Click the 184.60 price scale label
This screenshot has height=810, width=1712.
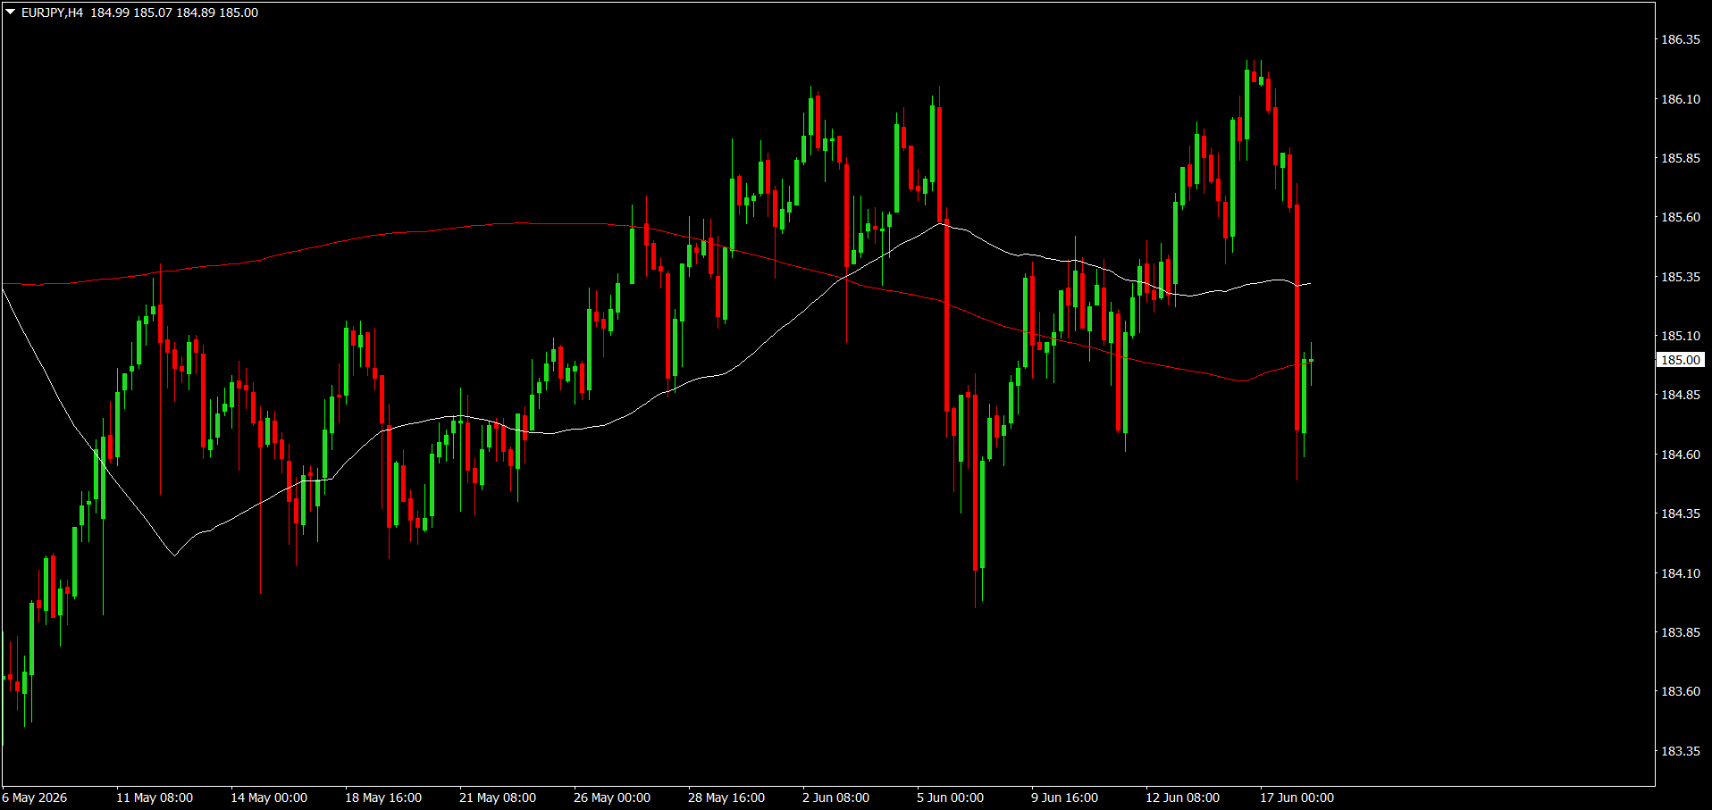1680,455
